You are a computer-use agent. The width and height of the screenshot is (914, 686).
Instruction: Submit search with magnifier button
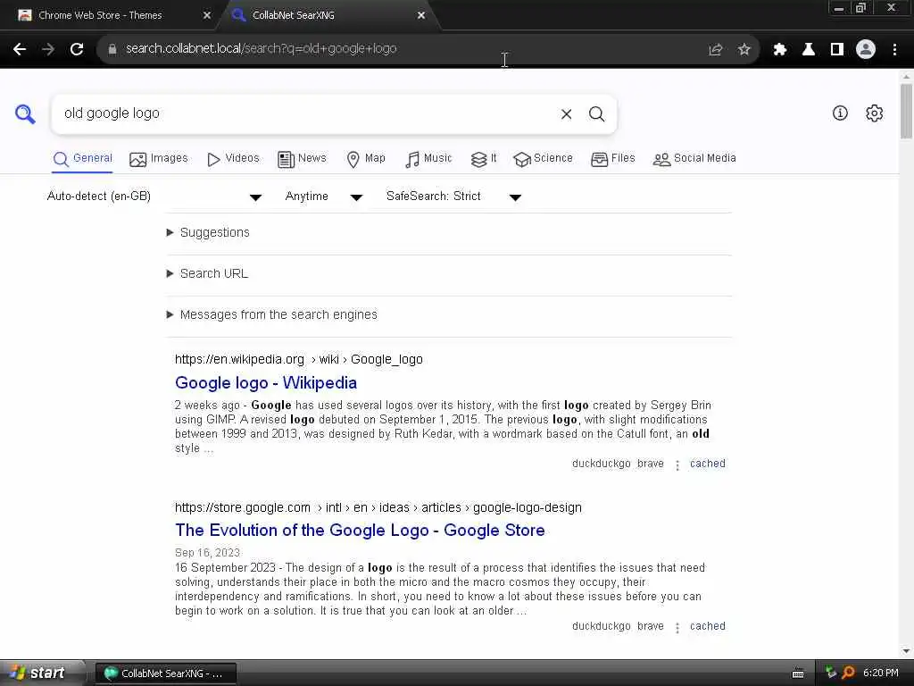[596, 113]
